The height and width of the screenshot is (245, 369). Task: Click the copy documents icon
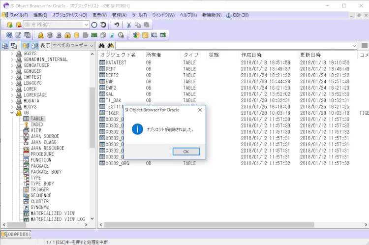point(138,25)
